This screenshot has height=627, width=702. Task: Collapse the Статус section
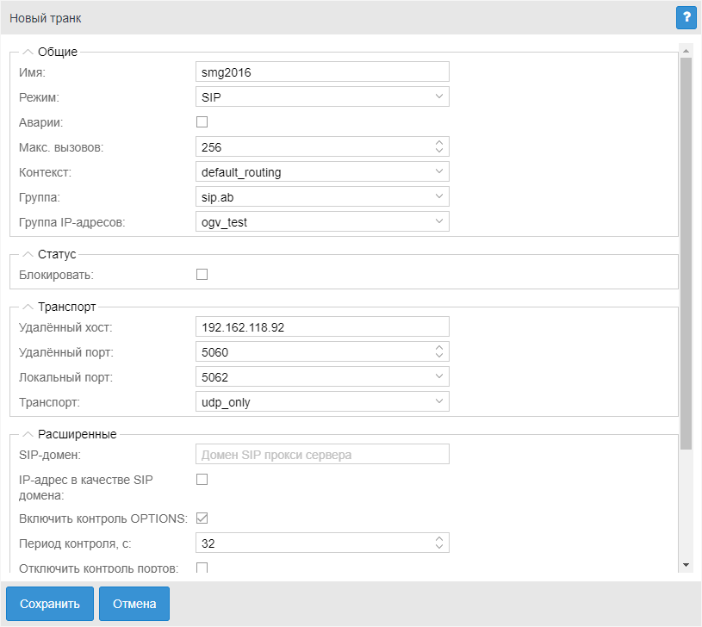click(28, 255)
